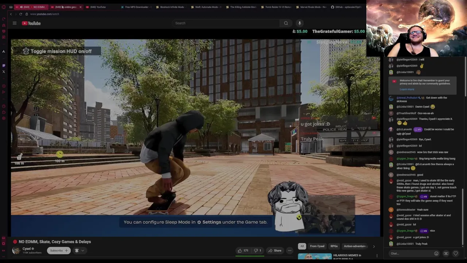Go to YouTube home via logo
Viewport: 467px width, 263px height.
[x=31, y=23]
